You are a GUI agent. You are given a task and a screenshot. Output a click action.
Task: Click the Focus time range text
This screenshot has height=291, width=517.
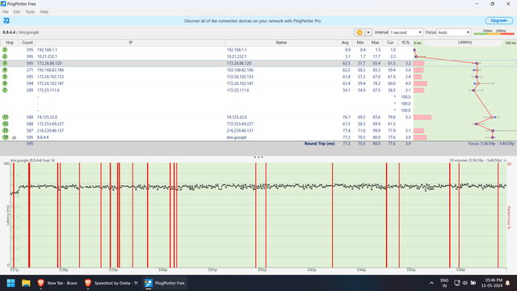pos(491,144)
